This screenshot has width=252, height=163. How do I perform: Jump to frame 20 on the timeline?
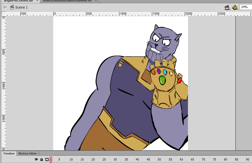coord(93,159)
